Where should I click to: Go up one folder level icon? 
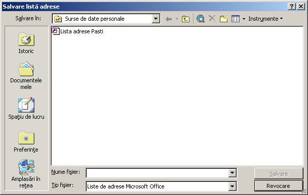click(x=185, y=19)
